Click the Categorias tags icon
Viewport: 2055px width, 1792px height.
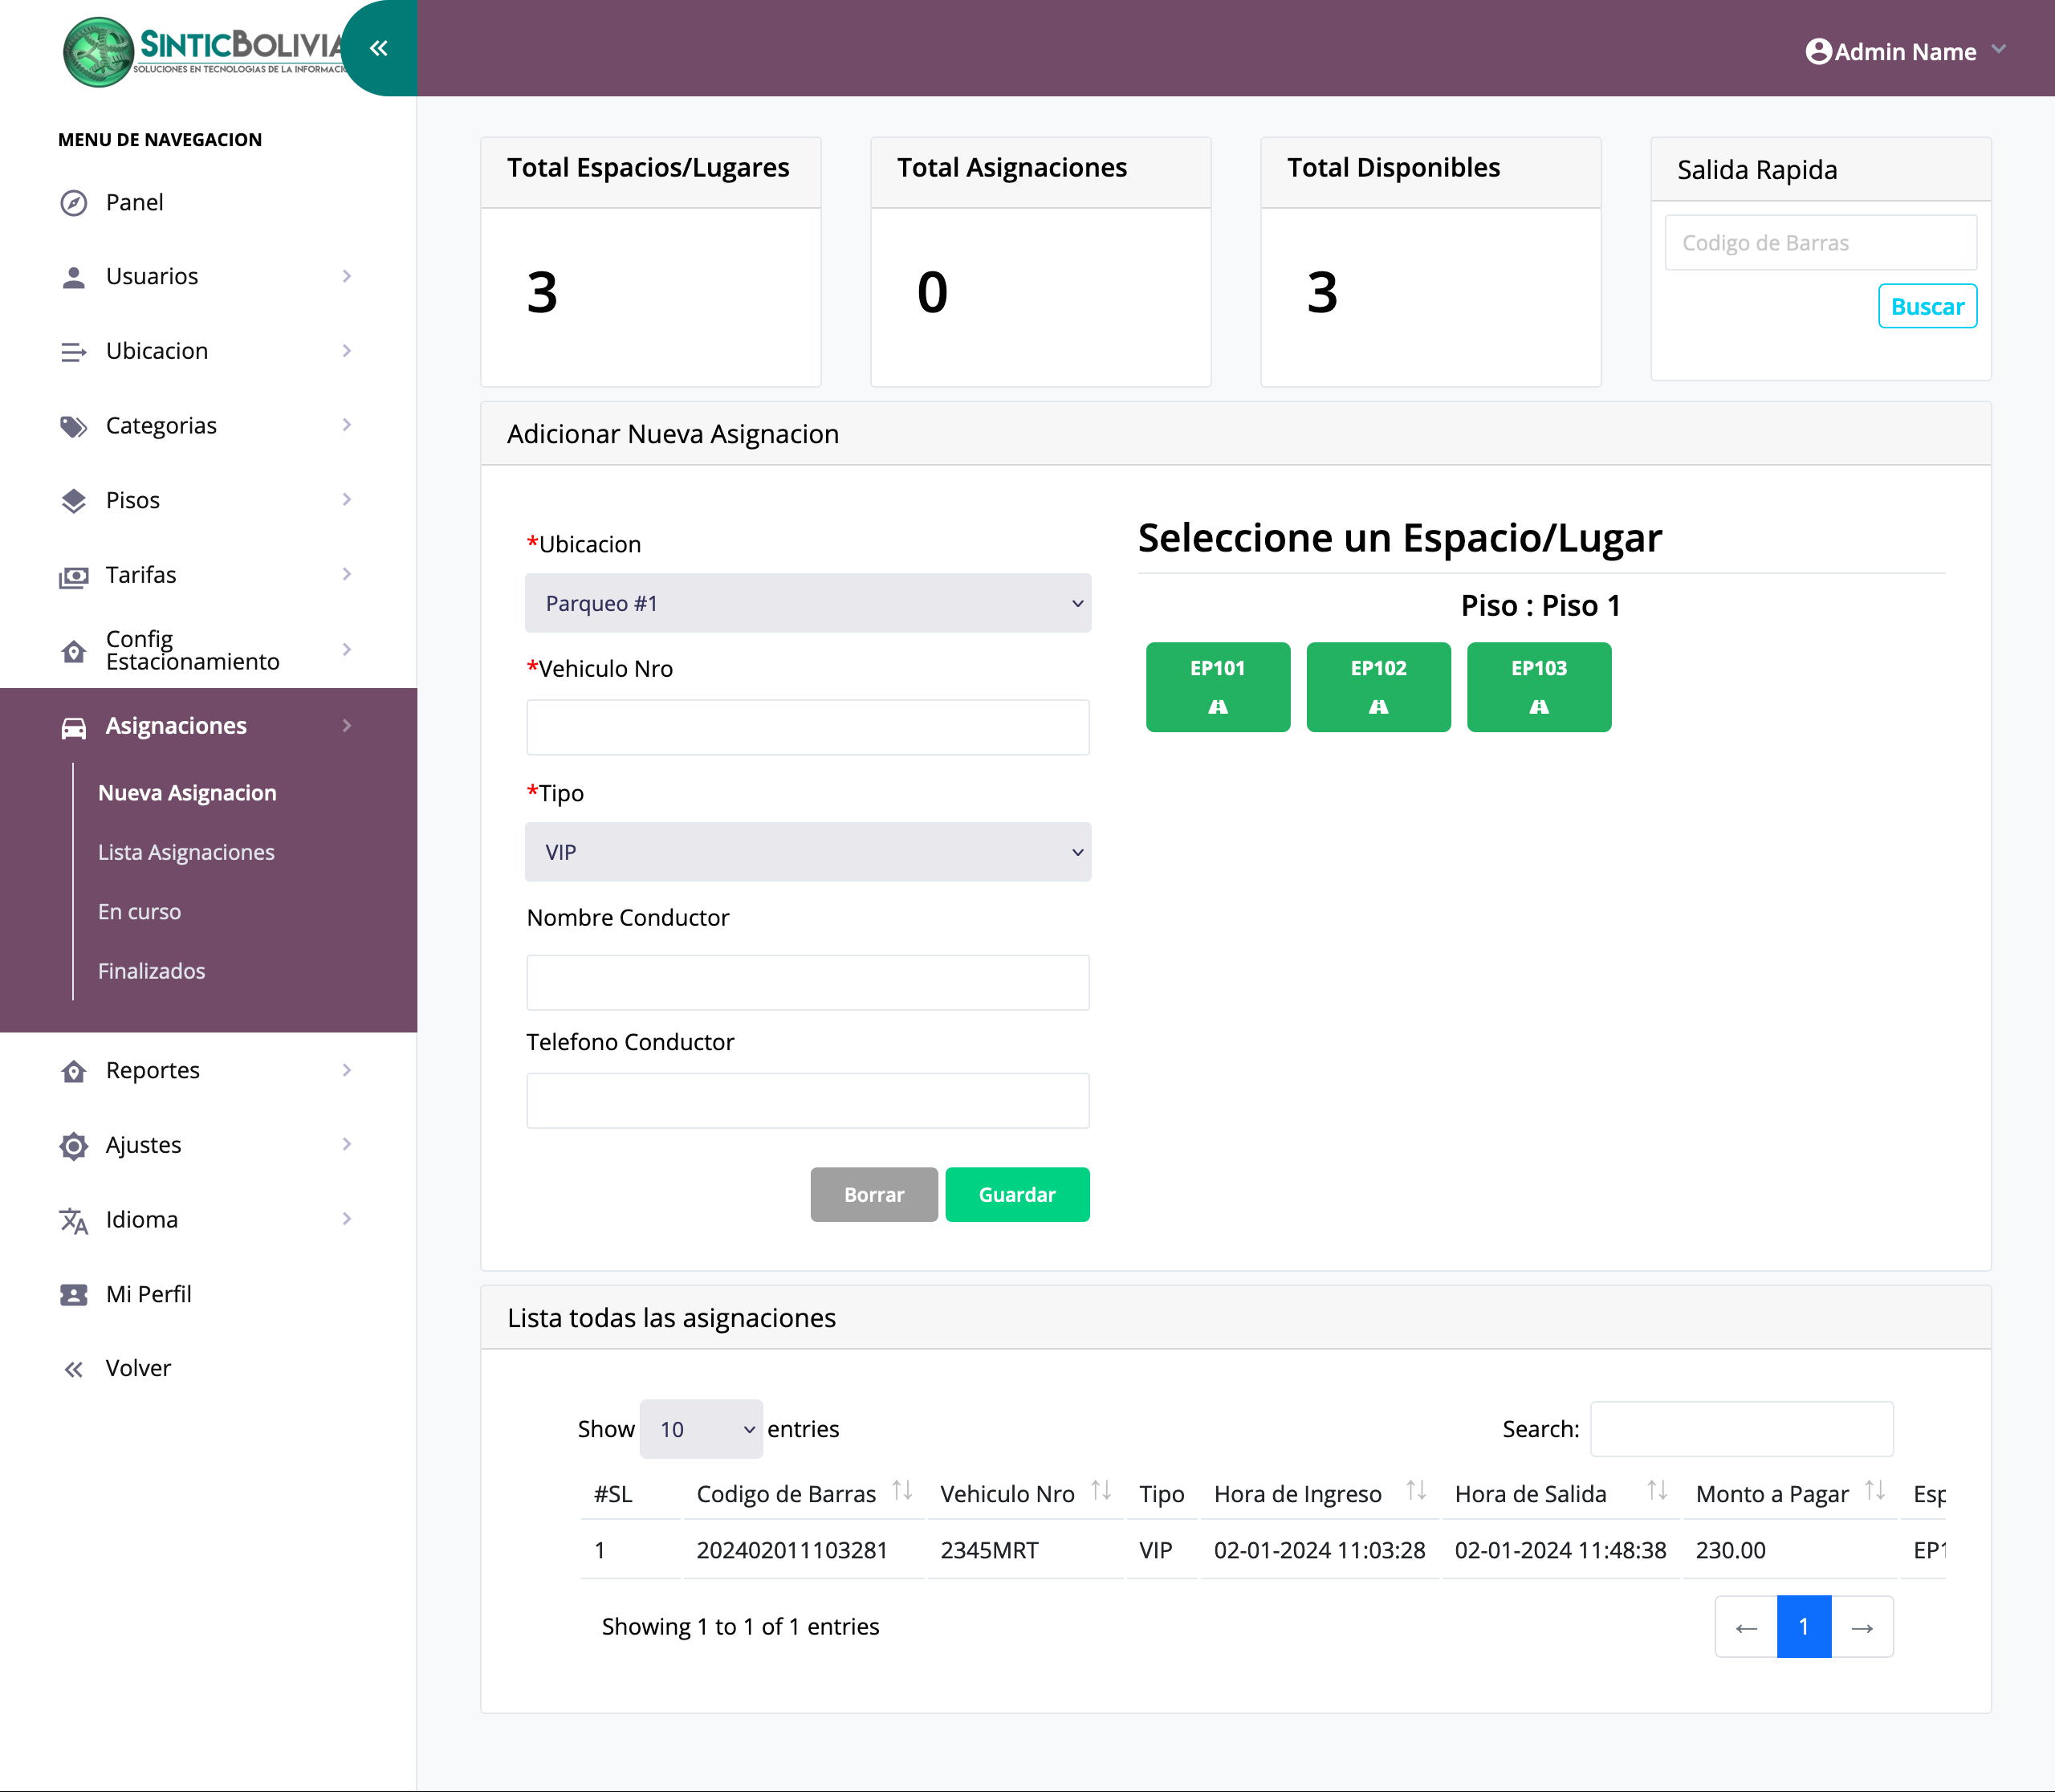point(73,427)
